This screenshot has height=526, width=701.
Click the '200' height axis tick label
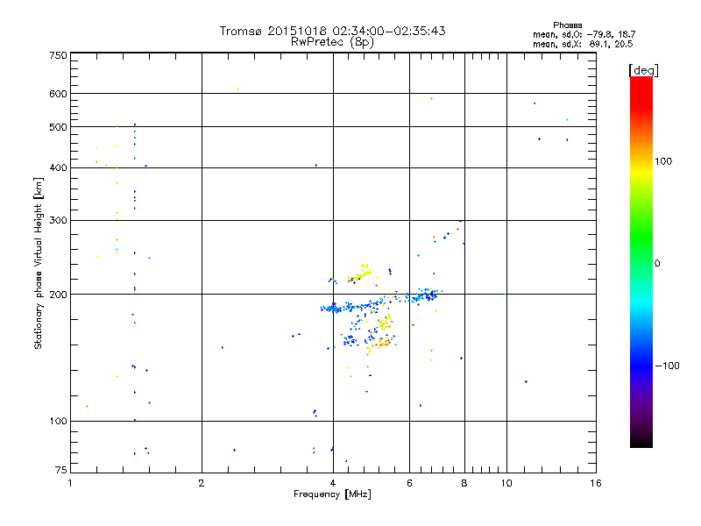point(58,295)
